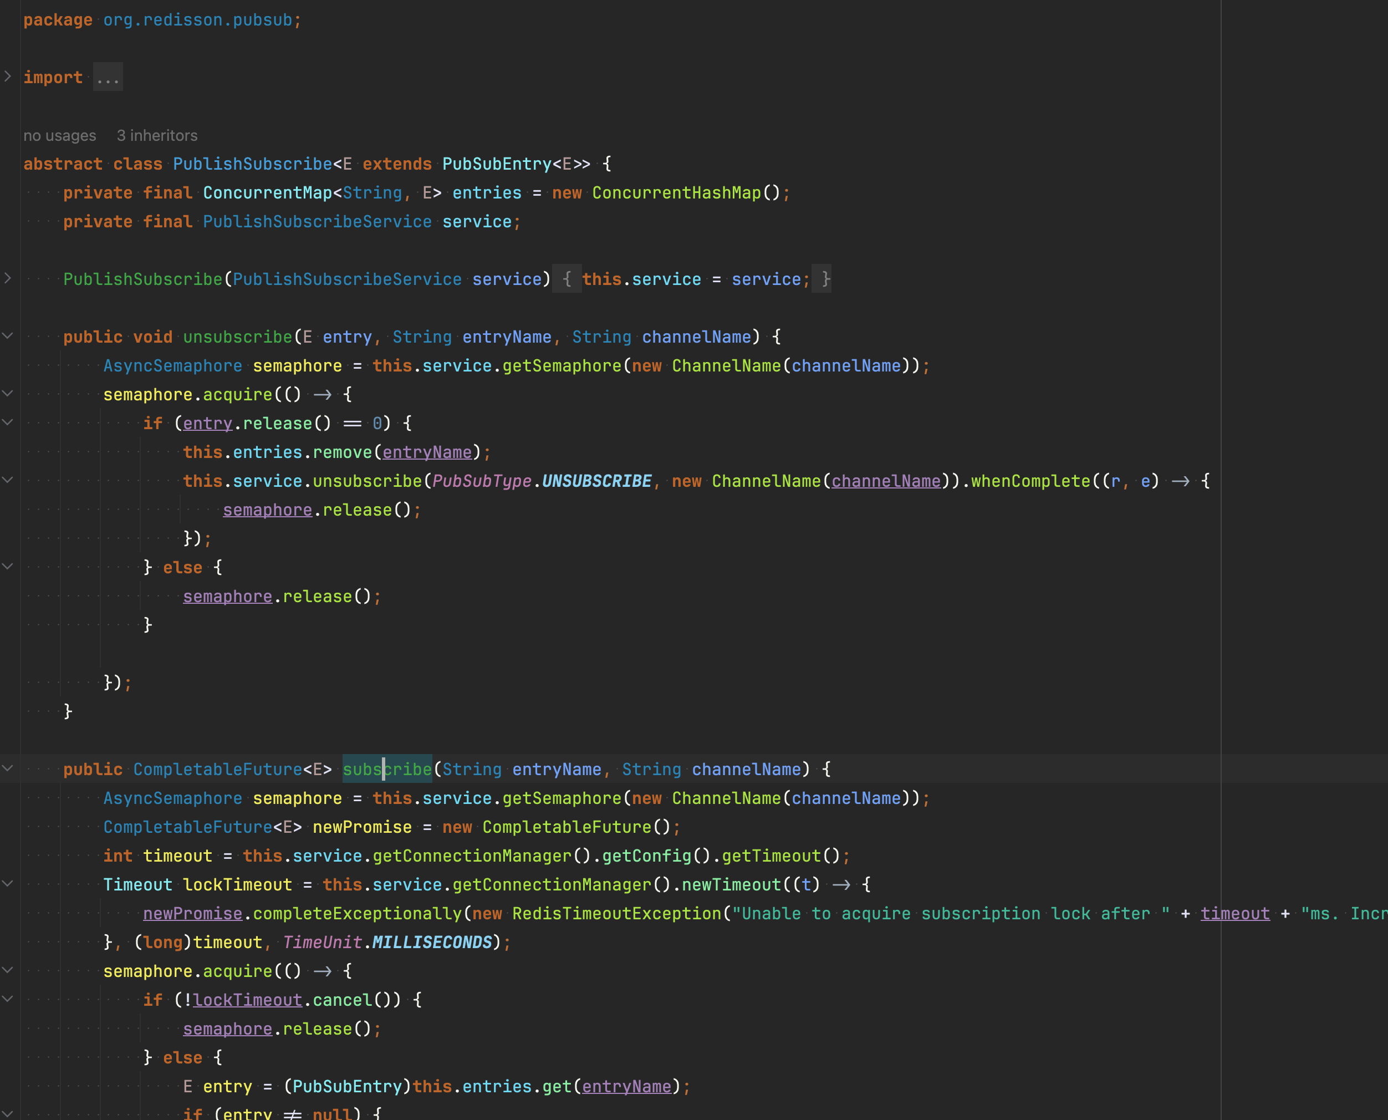Click 'entries.remove' call's 'remove' method

pyautogui.click(x=343, y=452)
